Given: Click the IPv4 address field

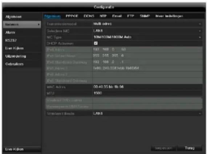Looking at the screenshot, I should click(147, 50).
